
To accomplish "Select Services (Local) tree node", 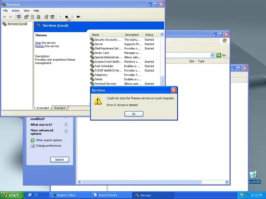I will pos(15,24).
